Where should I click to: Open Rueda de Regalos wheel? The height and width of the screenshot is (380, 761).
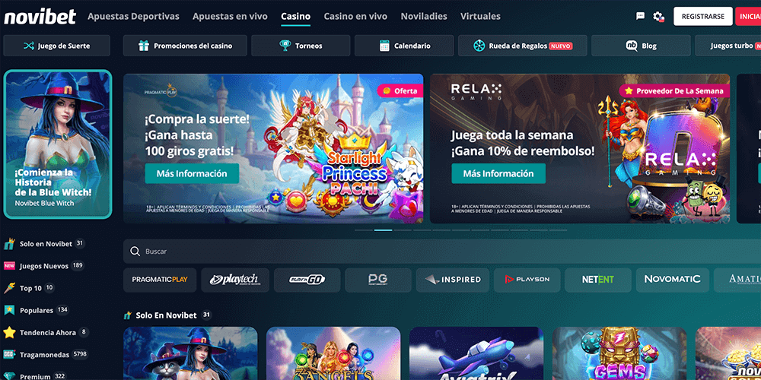pos(522,46)
